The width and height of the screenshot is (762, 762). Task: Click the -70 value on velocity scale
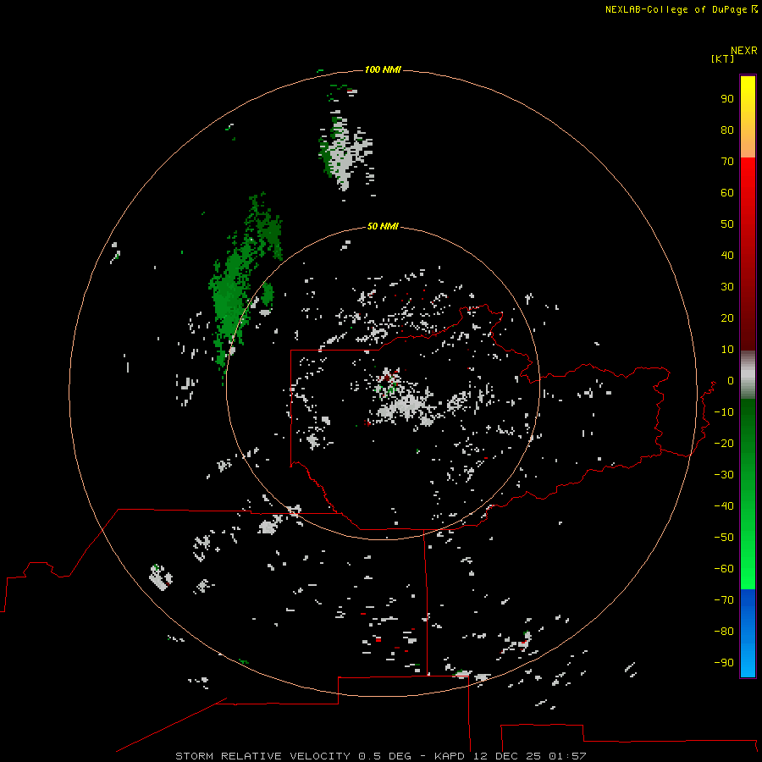pyautogui.click(x=724, y=600)
